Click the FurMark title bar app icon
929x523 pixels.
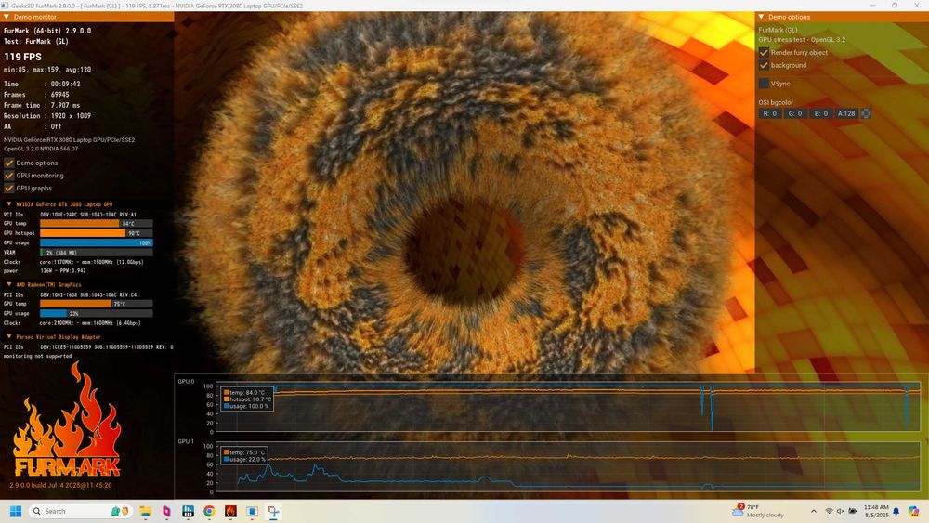(x=5, y=6)
